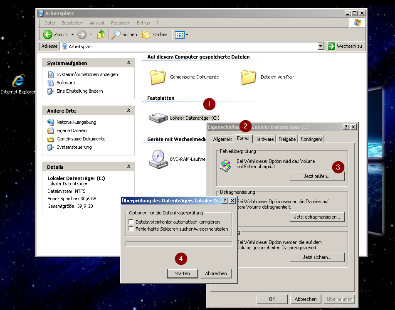
Task: Select the Gemeinsame Dokumente folder icon
Action: [158, 77]
